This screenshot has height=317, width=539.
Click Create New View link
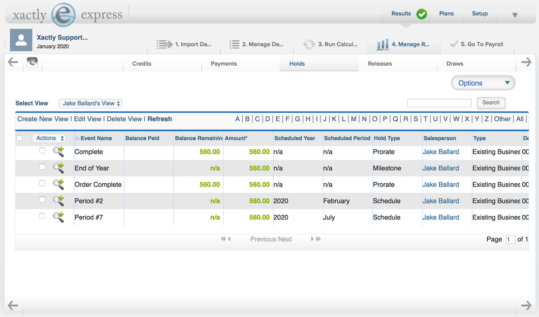coord(43,119)
